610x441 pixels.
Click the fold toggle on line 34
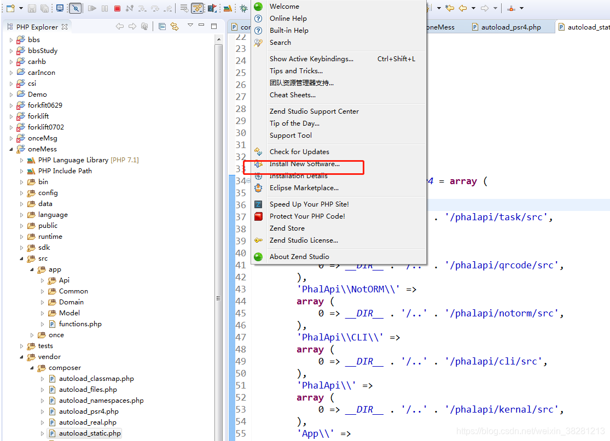coord(248,181)
